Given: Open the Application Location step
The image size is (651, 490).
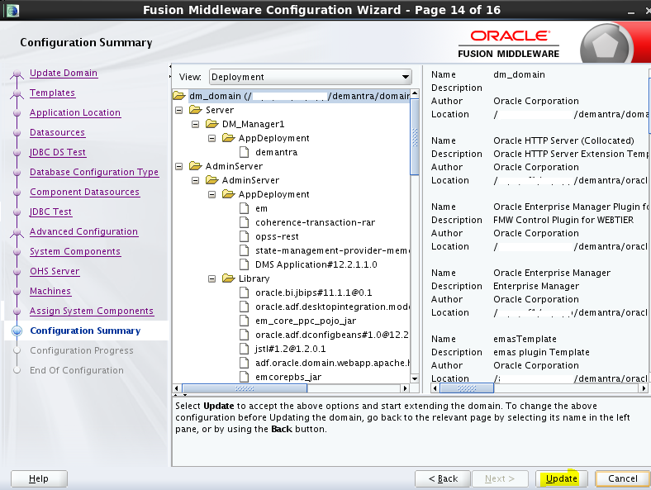Looking at the screenshot, I should tap(75, 112).
